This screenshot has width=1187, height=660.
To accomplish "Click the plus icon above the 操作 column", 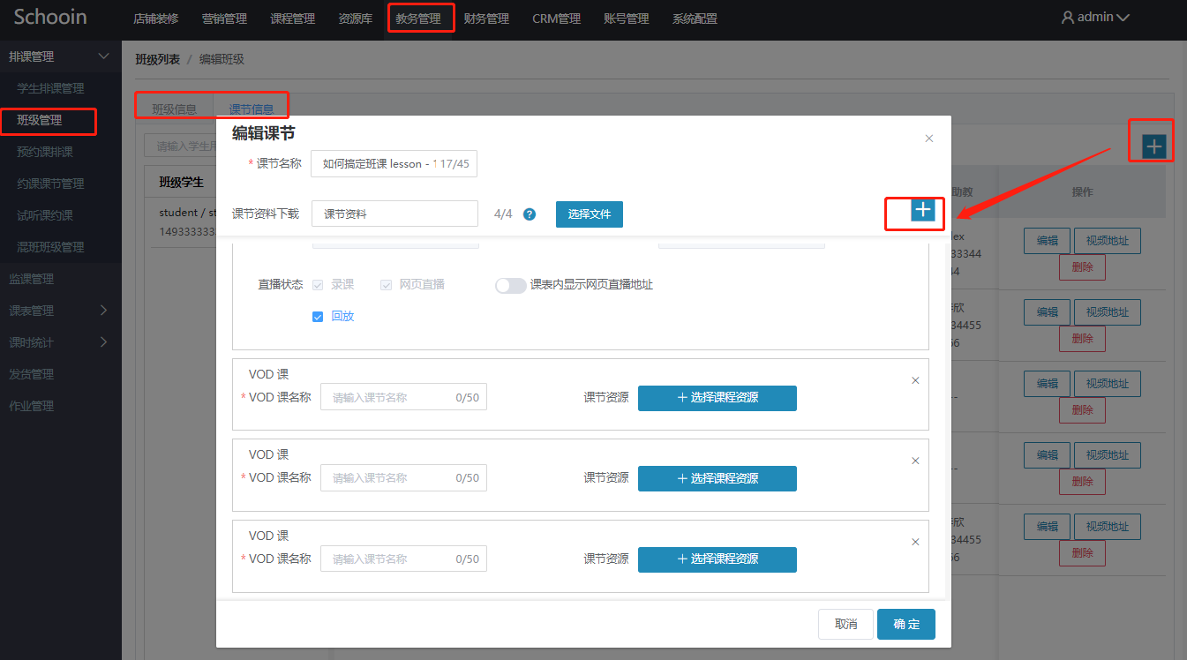I will 1154,146.
